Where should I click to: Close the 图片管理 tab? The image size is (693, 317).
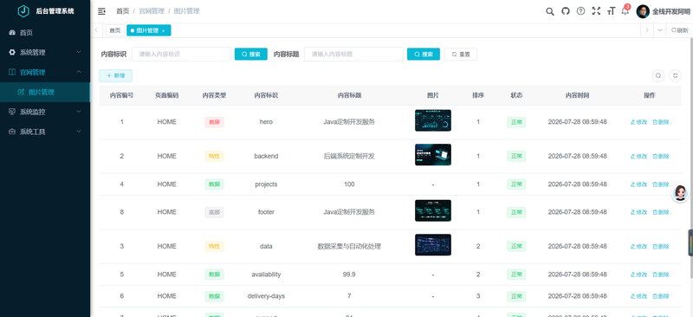[x=163, y=30]
